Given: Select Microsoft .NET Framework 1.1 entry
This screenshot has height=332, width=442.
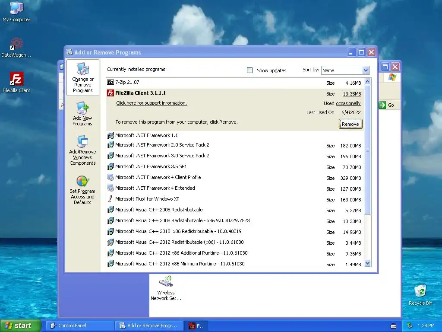Looking at the screenshot, I should [x=235, y=135].
